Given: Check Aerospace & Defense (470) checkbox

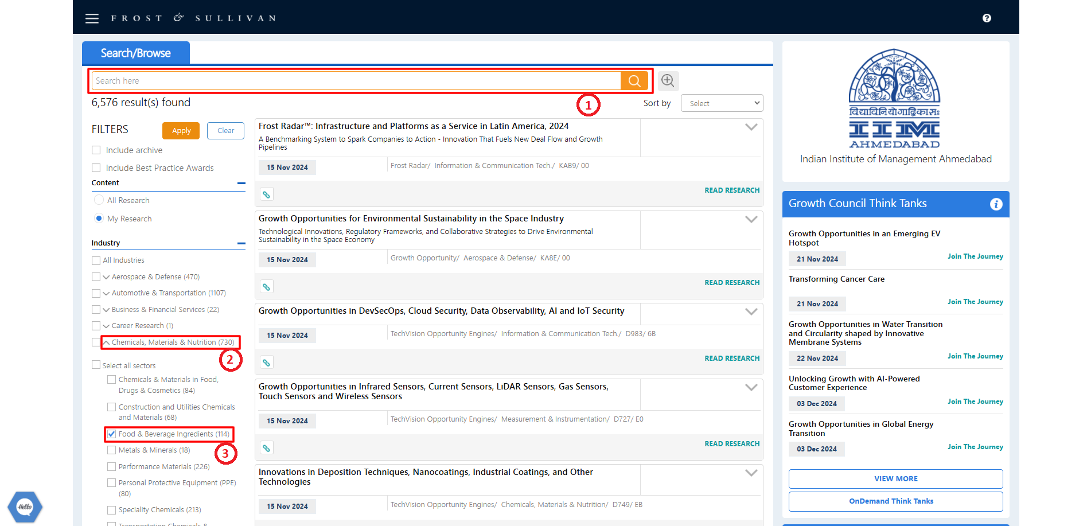Looking at the screenshot, I should 96,277.
